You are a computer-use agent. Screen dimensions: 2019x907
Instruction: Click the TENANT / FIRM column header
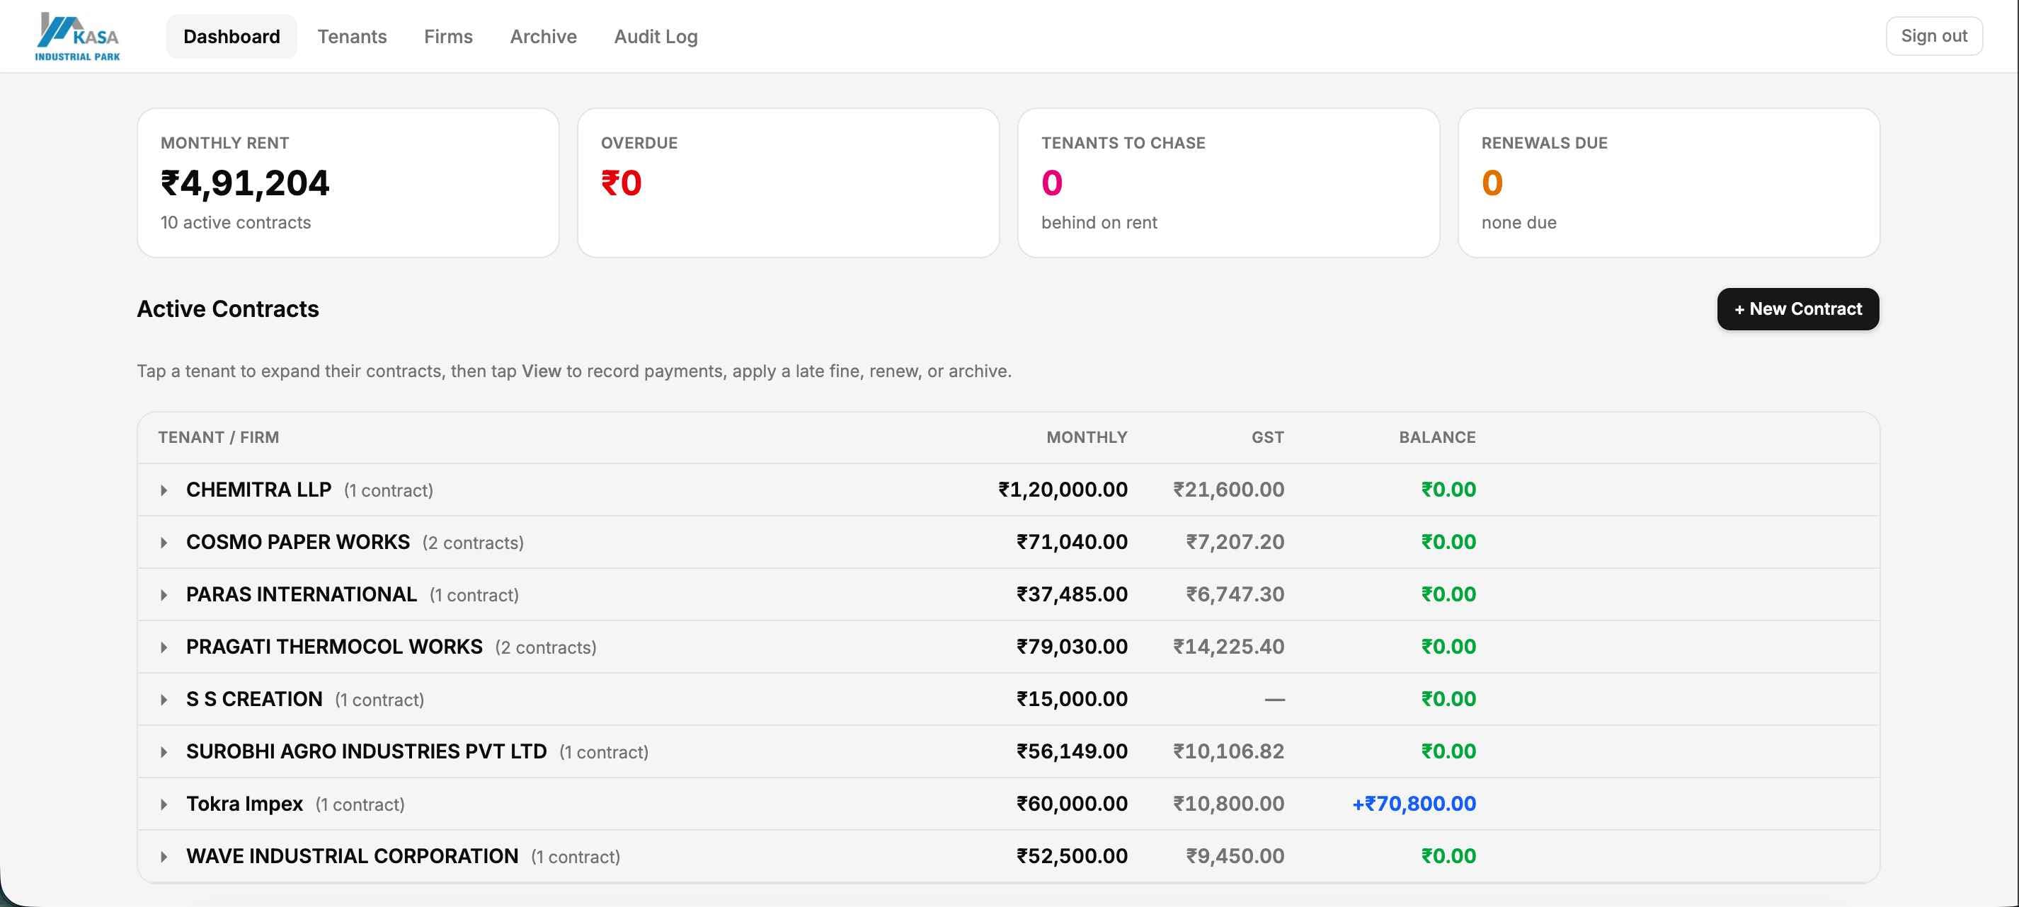(x=219, y=438)
